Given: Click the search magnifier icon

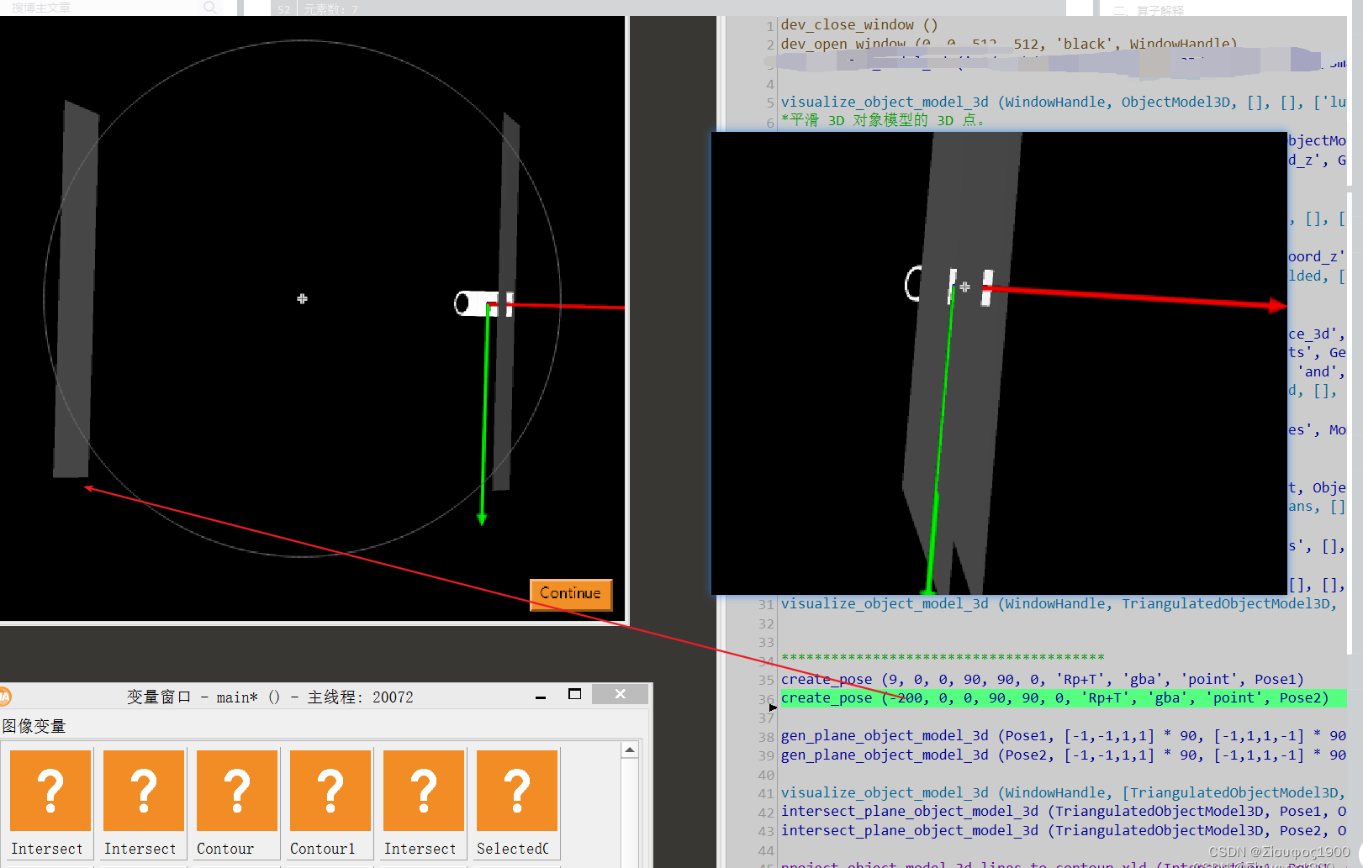Looking at the screenshot, I should [209, 7].
